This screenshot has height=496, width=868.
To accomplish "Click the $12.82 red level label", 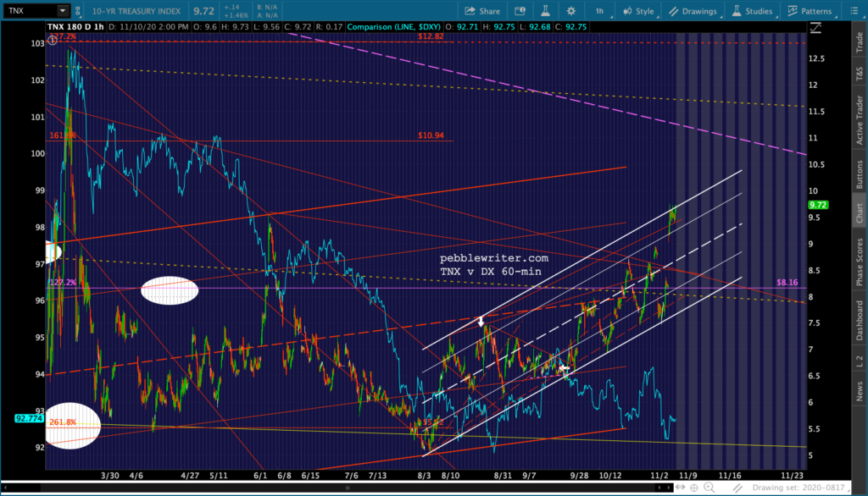I will coord(431,36).
